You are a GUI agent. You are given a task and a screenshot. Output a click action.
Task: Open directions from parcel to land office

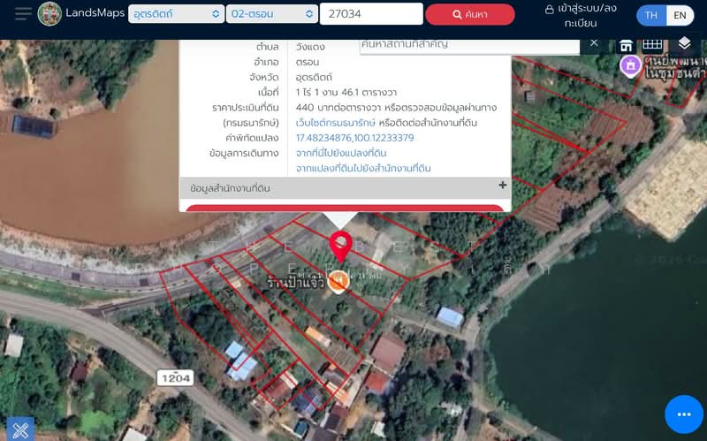click(363, 168)
